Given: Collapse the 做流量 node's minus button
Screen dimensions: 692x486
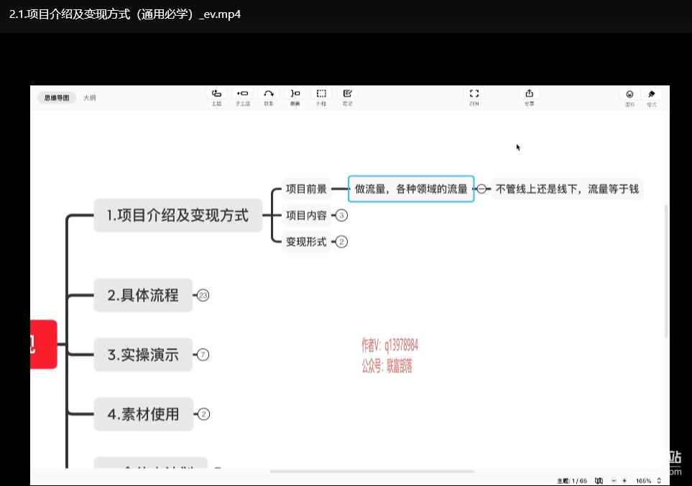Looking at the screenshot, I should 481,189.
